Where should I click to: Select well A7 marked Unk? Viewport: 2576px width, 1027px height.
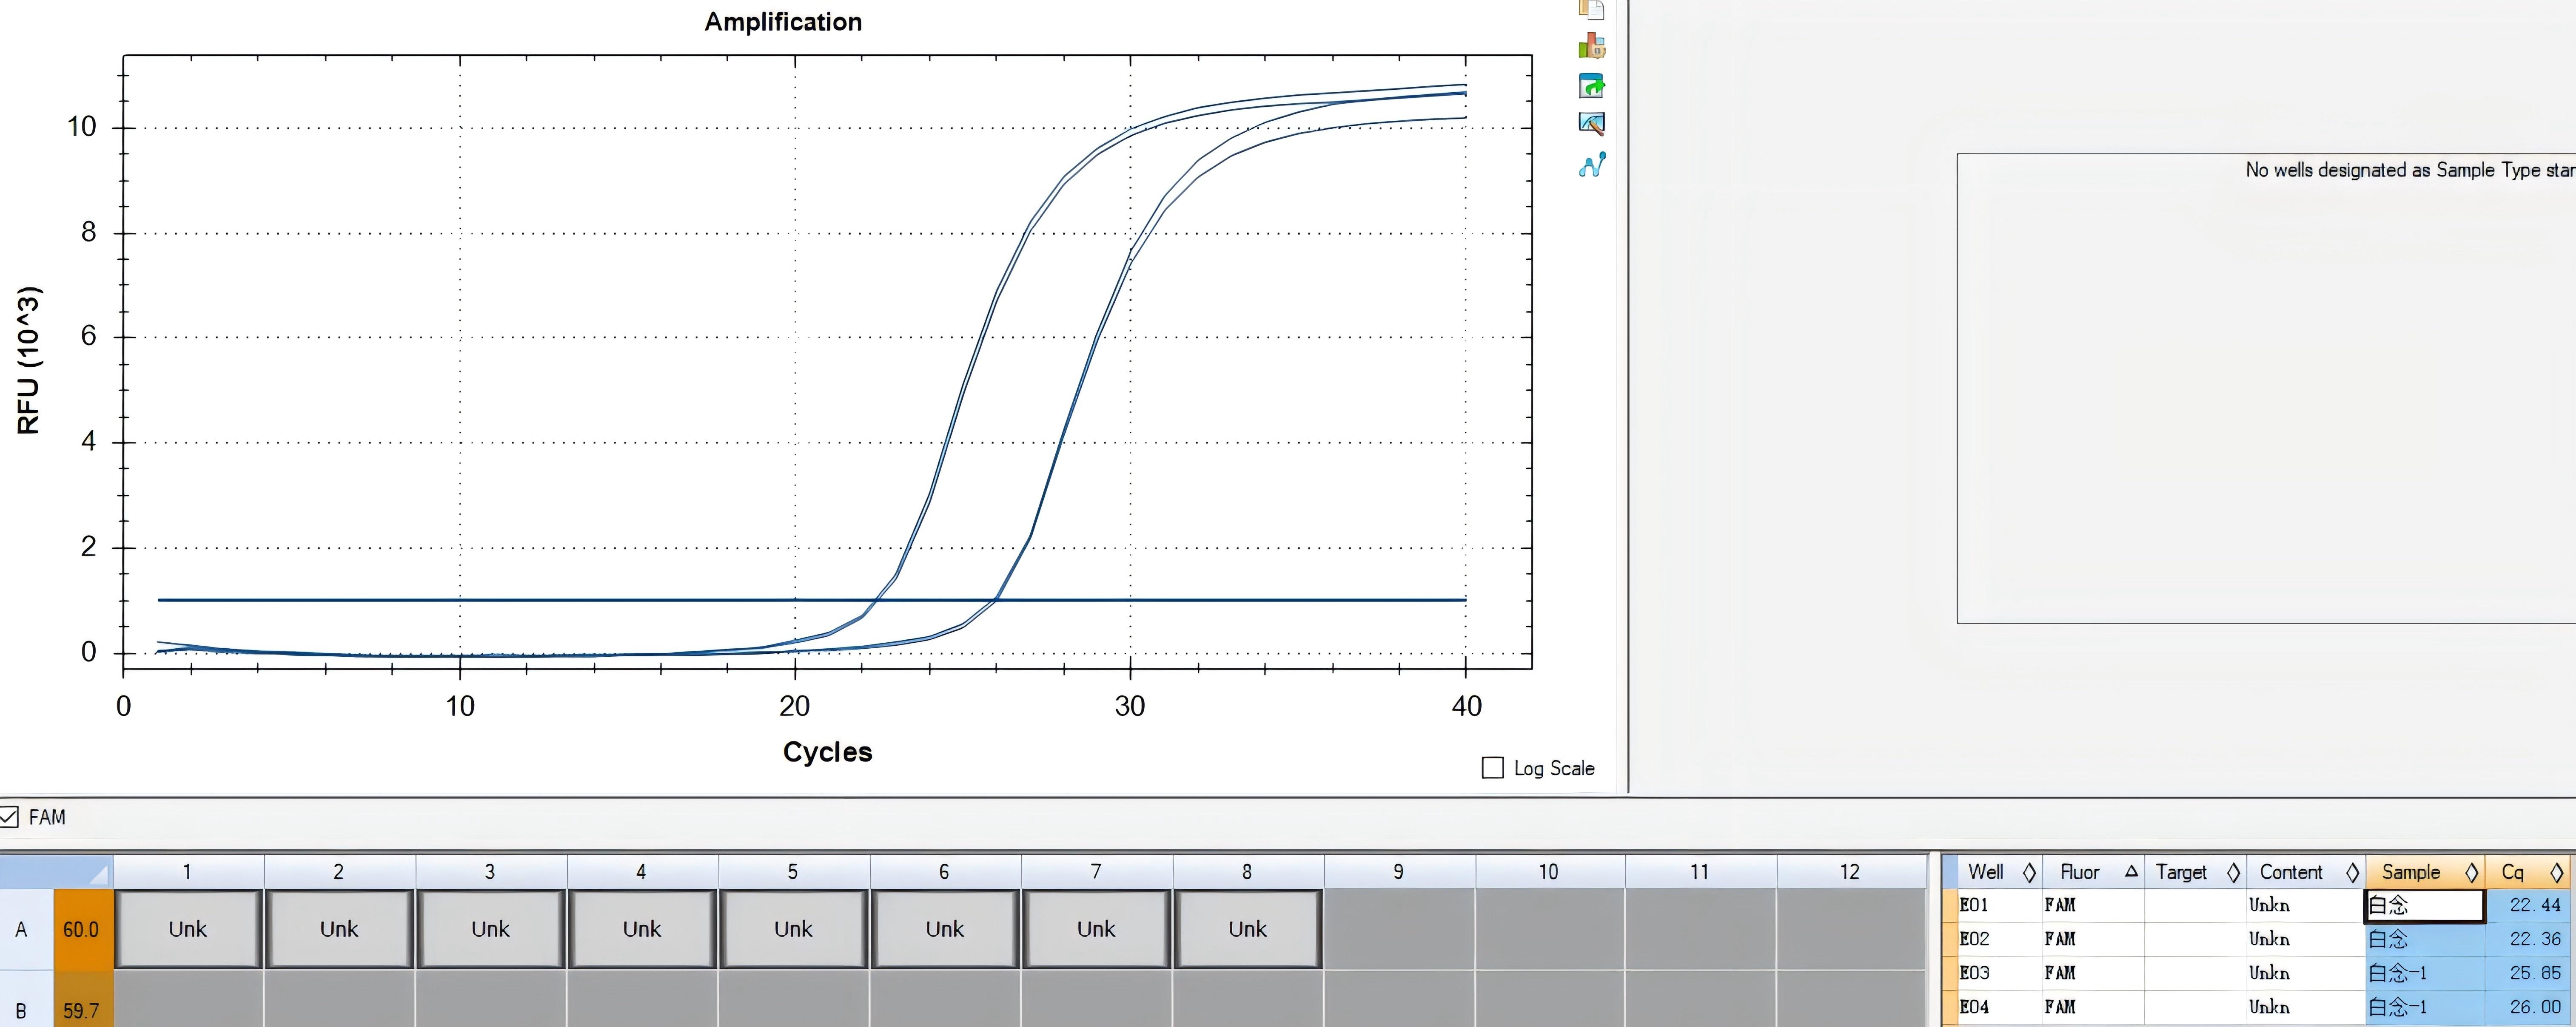1096,929
